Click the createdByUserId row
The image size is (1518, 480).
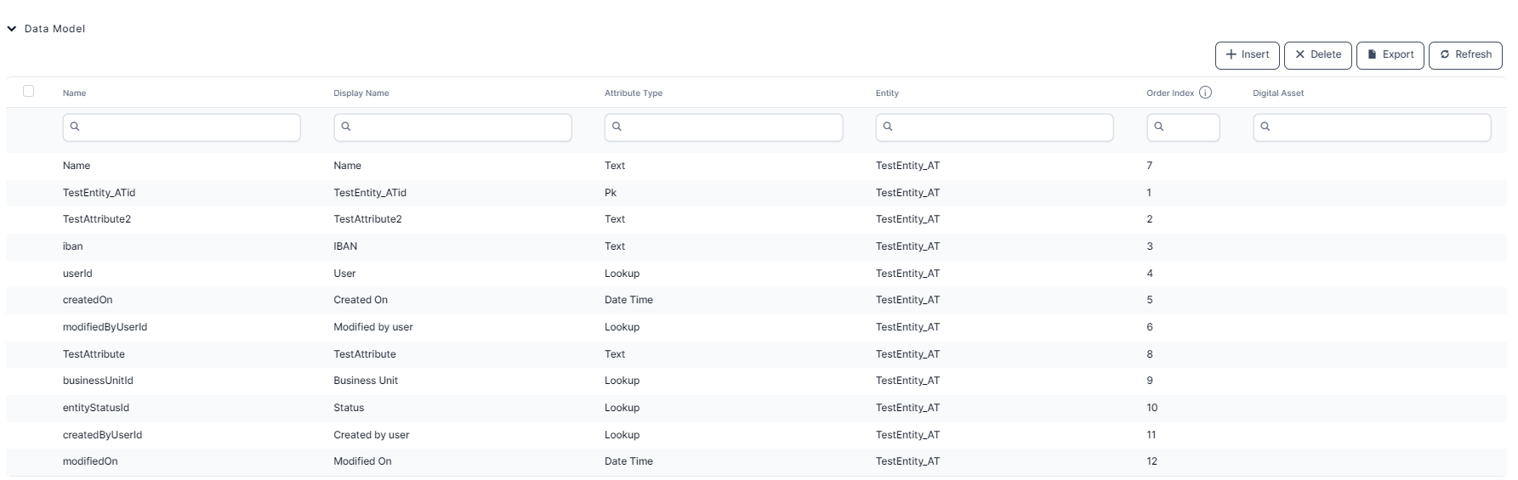[102, 435]
